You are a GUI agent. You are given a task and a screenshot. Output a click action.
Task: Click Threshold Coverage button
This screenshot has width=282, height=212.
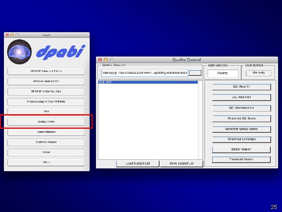pos(241,139)
